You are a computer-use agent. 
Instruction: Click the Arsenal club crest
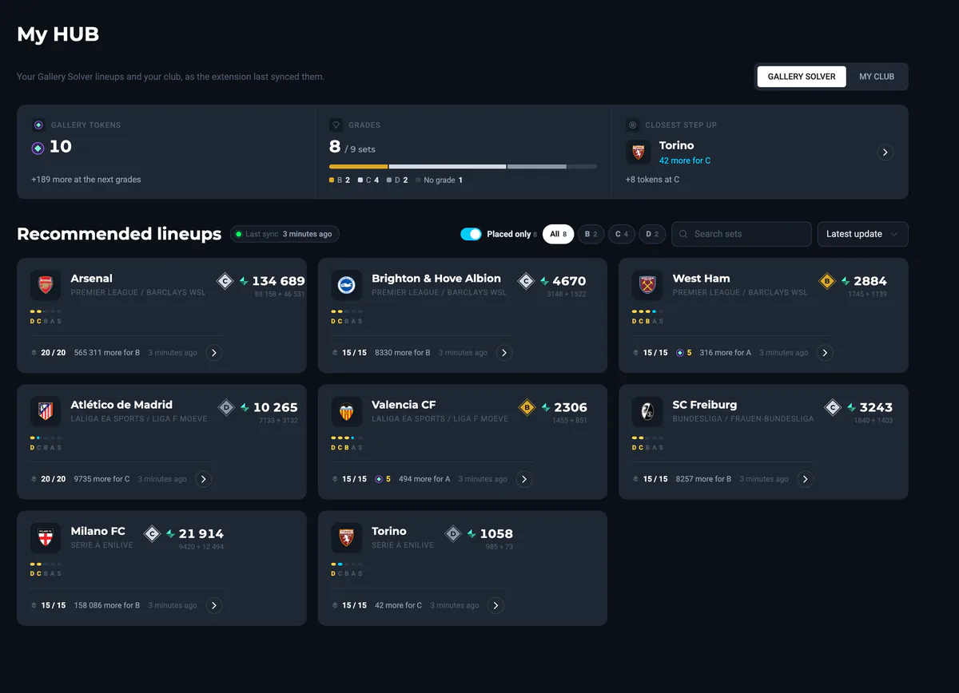(46, 285)
